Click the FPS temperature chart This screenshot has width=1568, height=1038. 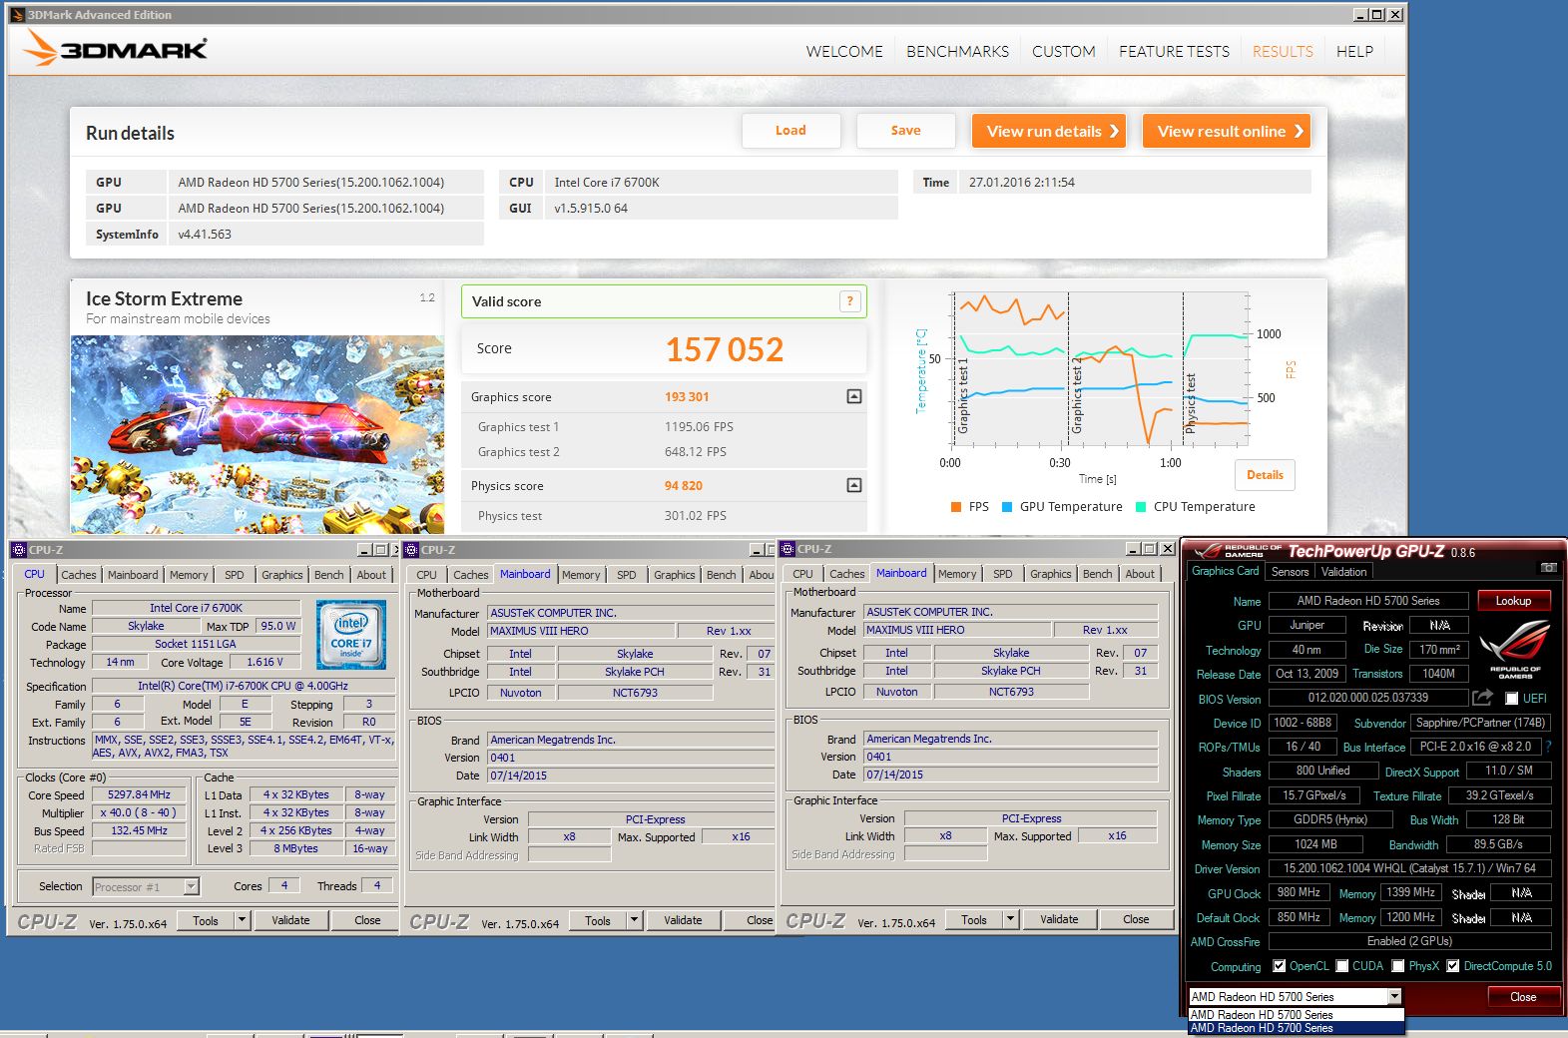(x=1100, y=369)
